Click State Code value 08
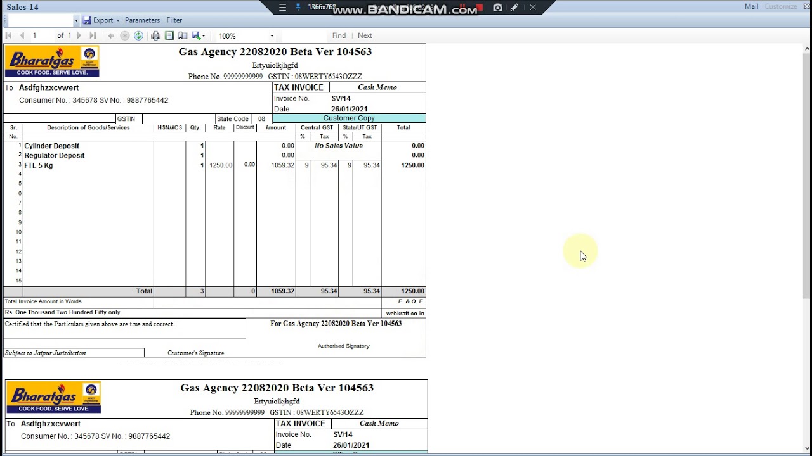812x456 pixels. click(261, 119)
